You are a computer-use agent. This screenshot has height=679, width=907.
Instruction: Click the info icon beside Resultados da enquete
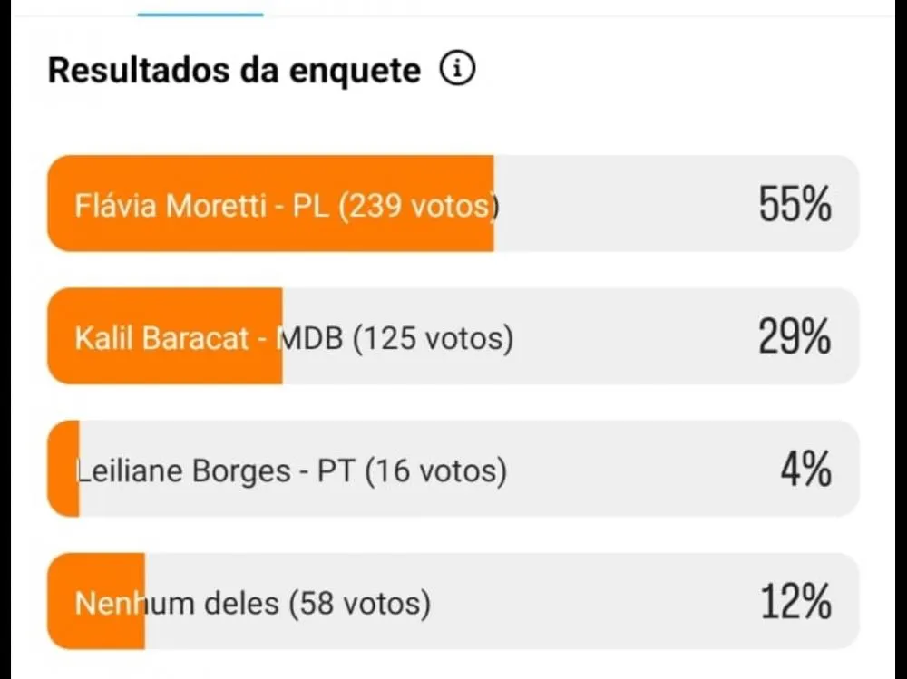458,69
